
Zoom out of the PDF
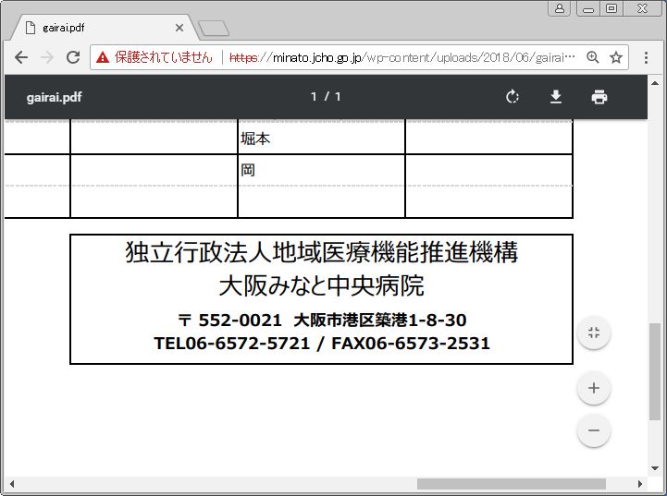(x=594, y=430)
